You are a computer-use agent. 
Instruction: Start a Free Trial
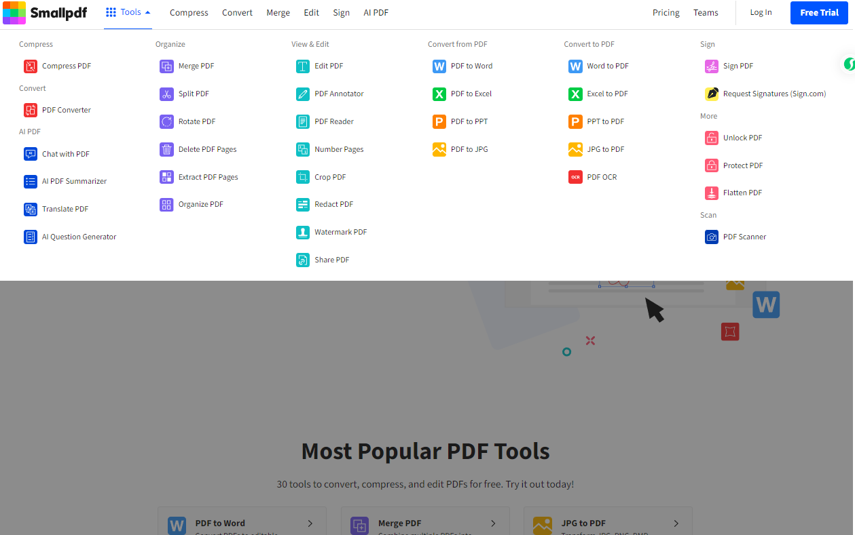[819, 12]
